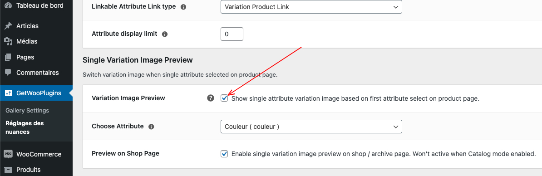Open Gallery Settings submenu item
This screenshot has width=542, height=176.
pyautogui.click(x=27, y=110)
